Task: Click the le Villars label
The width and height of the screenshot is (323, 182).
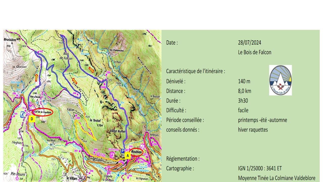Action: [71, 178]
